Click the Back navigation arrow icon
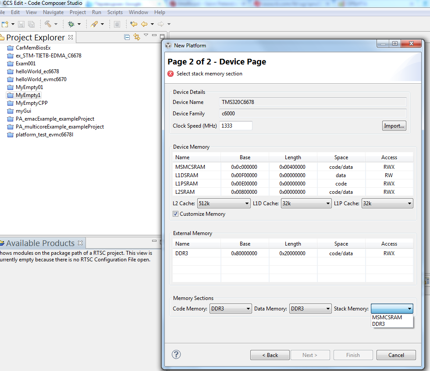This screenshot has width=430, height=371. [144, 24]
